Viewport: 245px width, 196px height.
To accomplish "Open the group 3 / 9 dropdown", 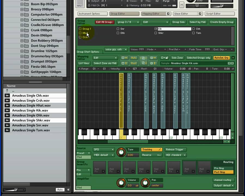I will click(x=128, y=22).
